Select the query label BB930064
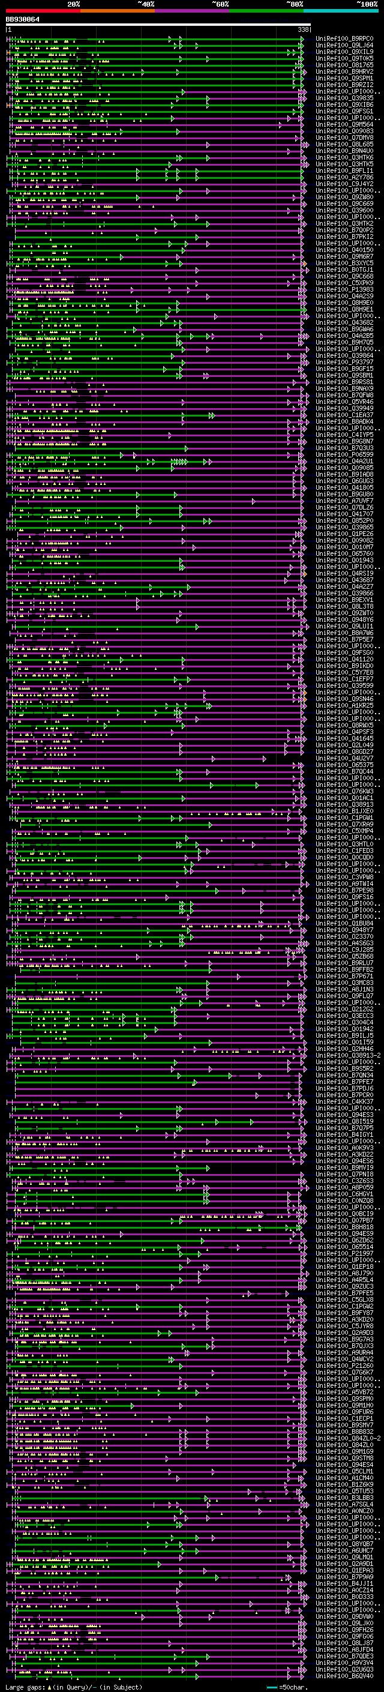Image resolution: width=384 pixels, height=1692 pixels. pyautogui.click(x=22, y=19)
